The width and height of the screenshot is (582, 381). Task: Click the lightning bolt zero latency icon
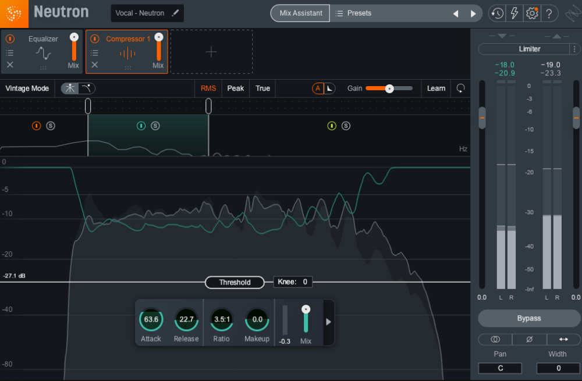pos(514,13)
